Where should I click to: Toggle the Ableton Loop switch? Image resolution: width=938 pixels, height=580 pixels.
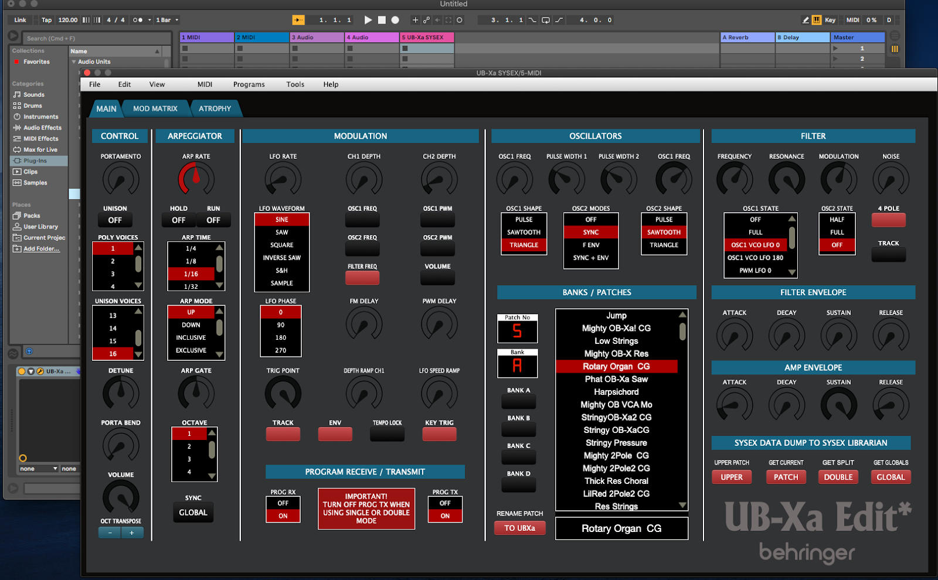(x=545, y=20)
